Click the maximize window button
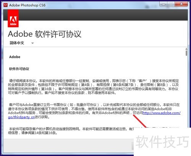Viewport: 191px width, 156px height. pyautogui.click(x=171, y=4)
